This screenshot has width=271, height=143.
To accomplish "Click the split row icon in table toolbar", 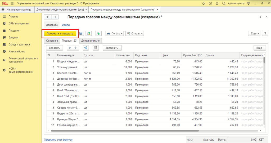I will click(x=86, y=48).
